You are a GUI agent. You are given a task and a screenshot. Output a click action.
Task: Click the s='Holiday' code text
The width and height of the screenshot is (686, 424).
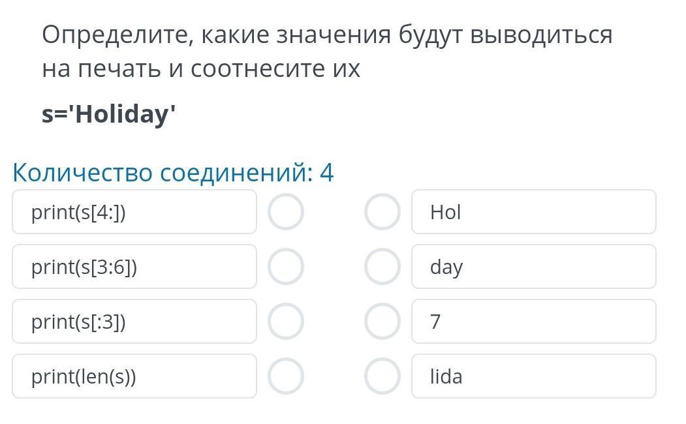tap(108, 114)
